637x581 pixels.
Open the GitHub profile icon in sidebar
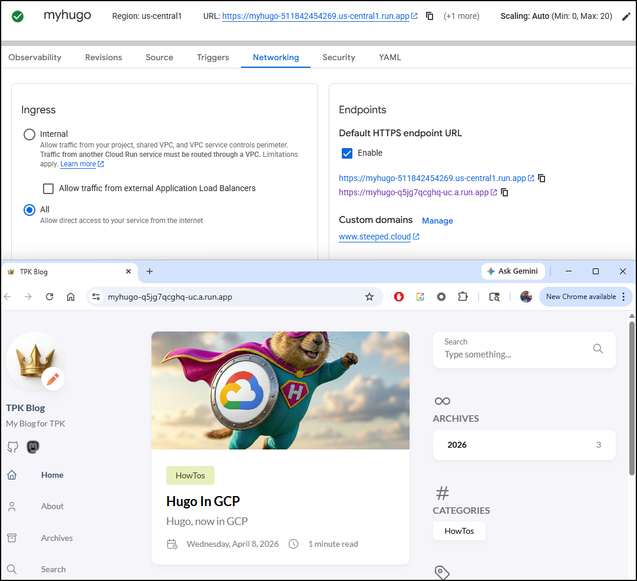[12, 447]
